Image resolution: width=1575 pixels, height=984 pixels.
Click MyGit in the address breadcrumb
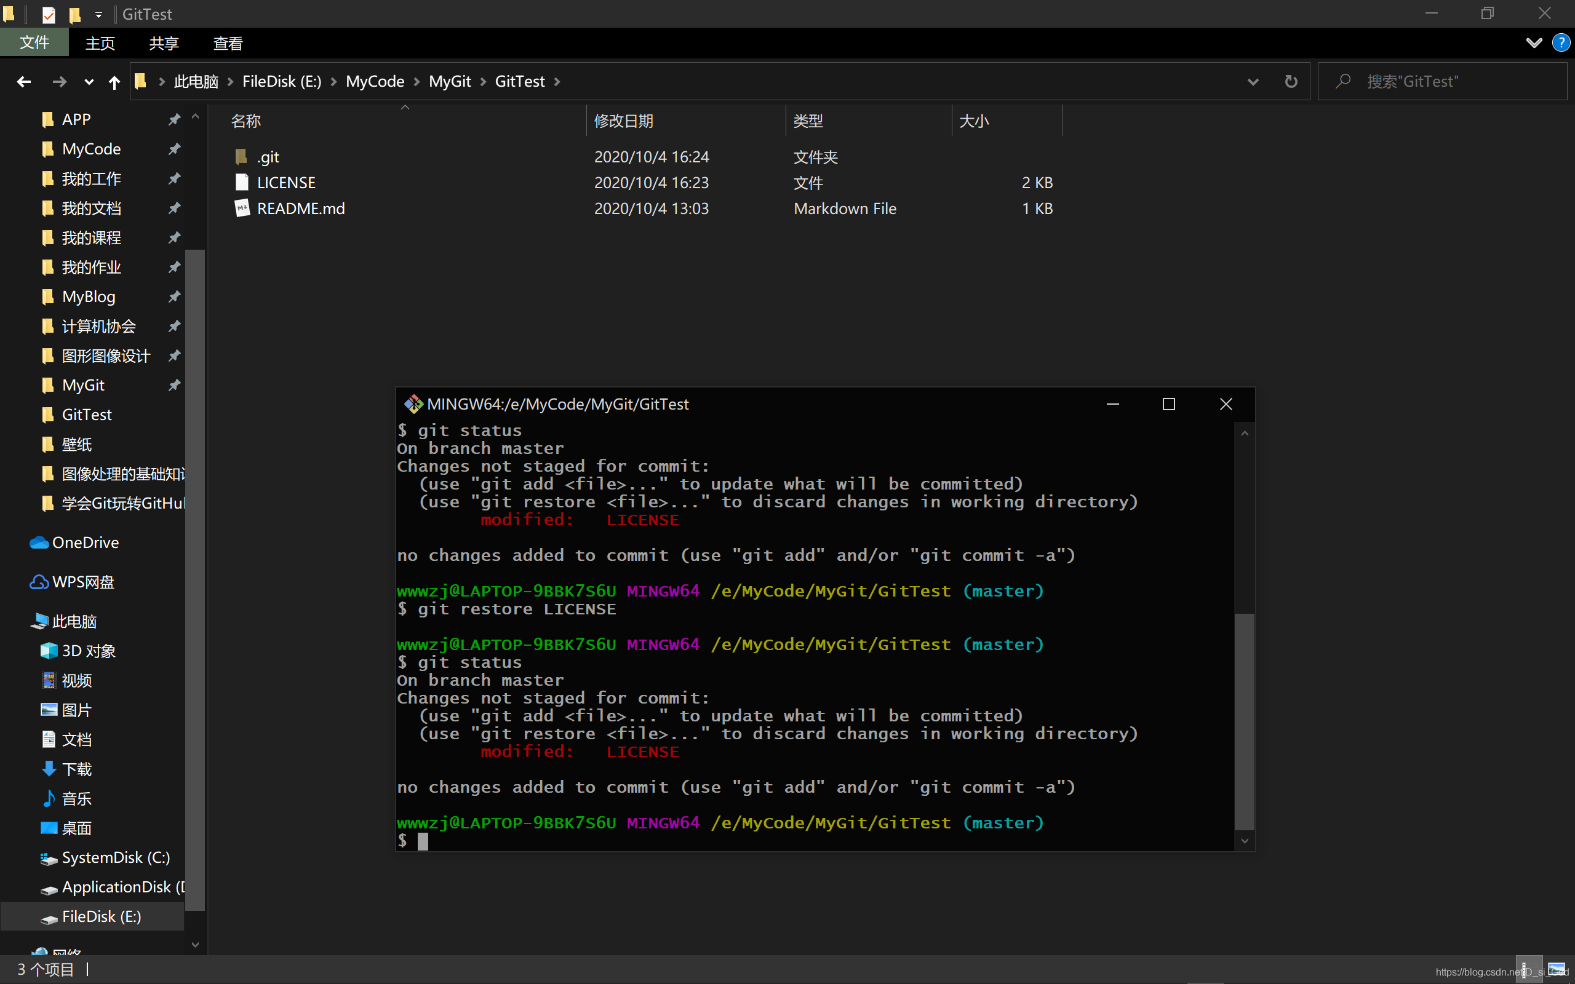pyautogui.click(x=450, y=81)
